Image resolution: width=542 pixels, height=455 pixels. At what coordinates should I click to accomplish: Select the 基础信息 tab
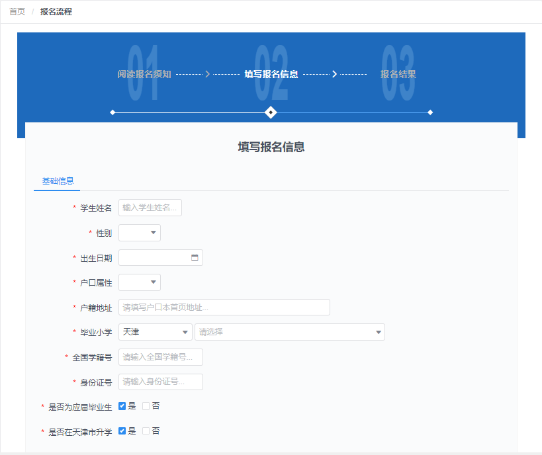tap(58, 181)
